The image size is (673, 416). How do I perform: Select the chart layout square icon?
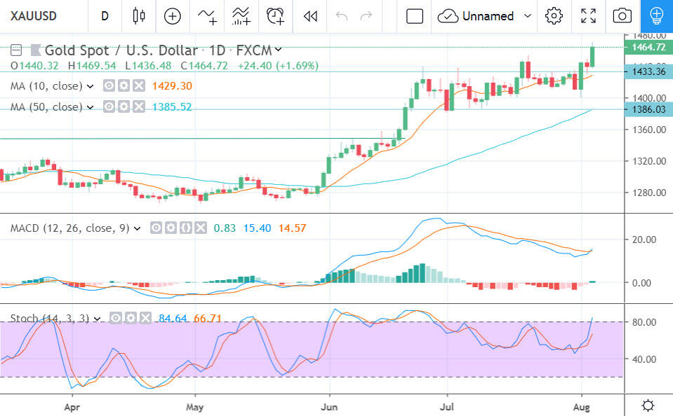(415, 16)
